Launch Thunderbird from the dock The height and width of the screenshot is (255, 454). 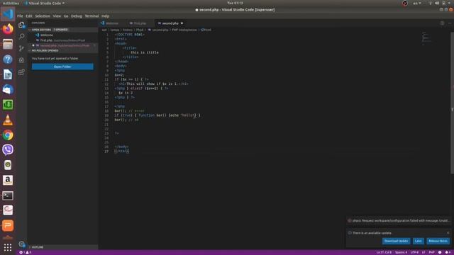point(8,89)
